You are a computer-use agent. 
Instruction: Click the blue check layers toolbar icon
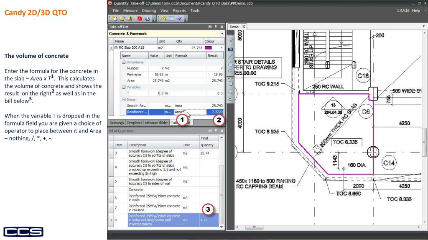point(179,18)
